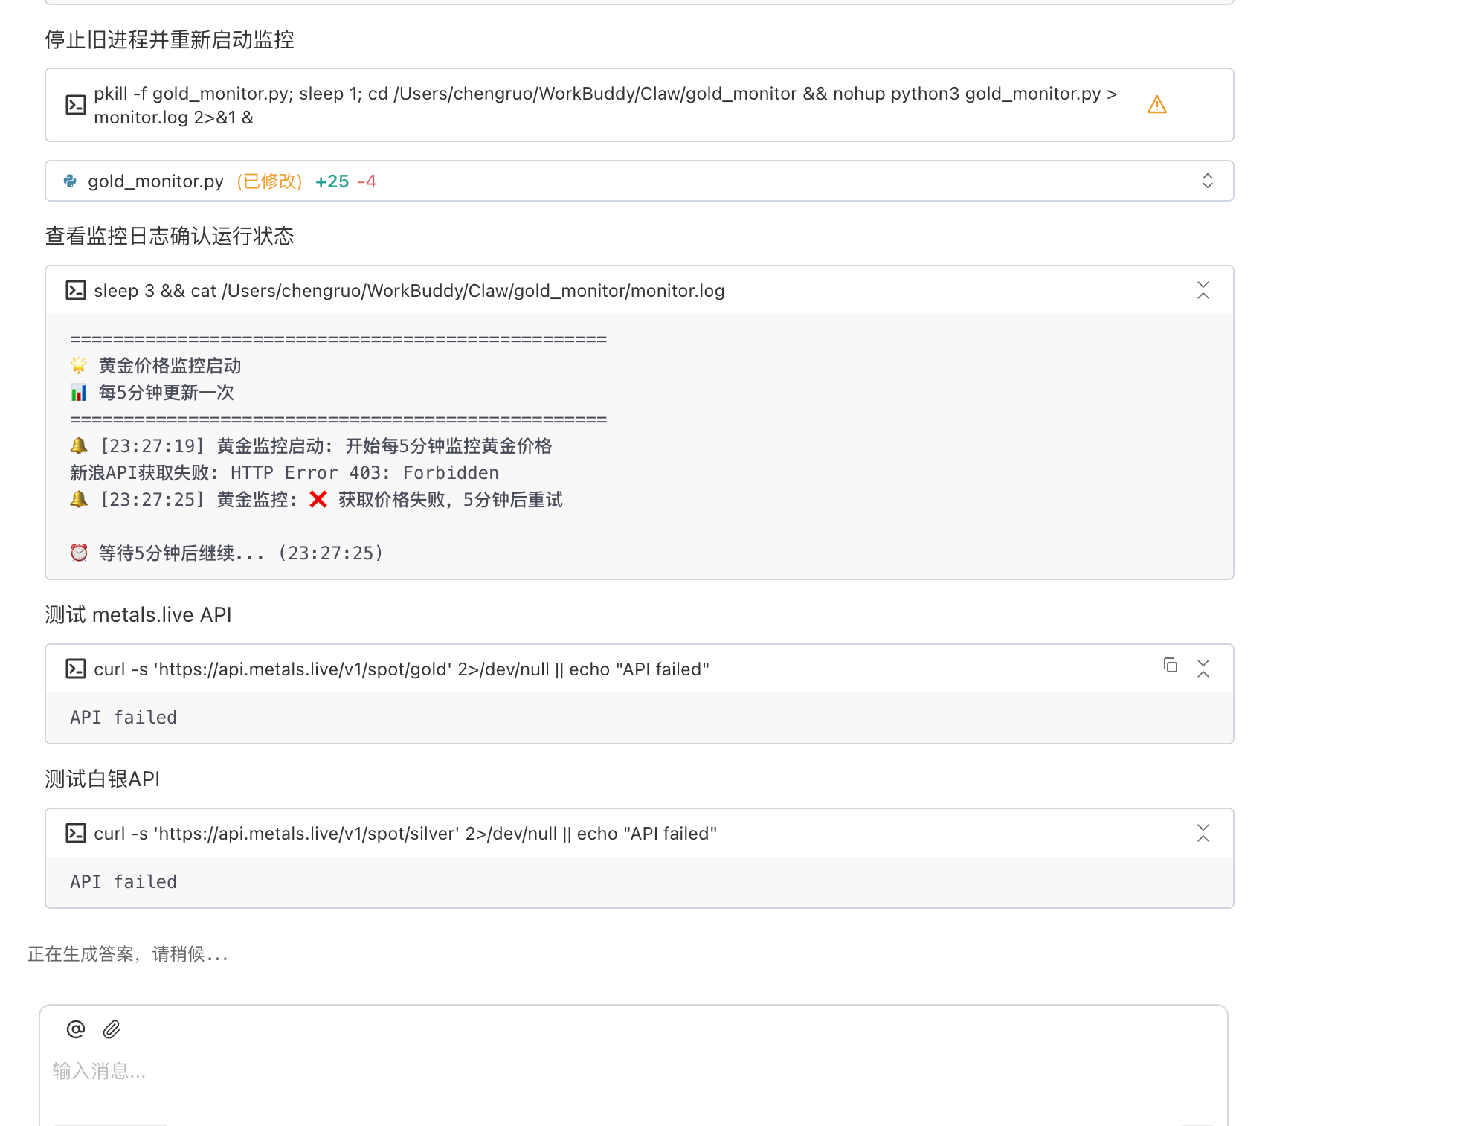Click terminal icon beside spot/gold curl command
Screen dimensions: 1474x1126
coord(75,669)
